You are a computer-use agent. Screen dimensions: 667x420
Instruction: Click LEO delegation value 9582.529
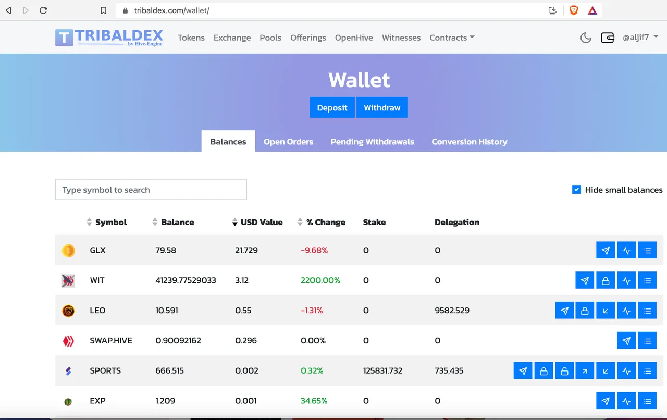point(452,311)
